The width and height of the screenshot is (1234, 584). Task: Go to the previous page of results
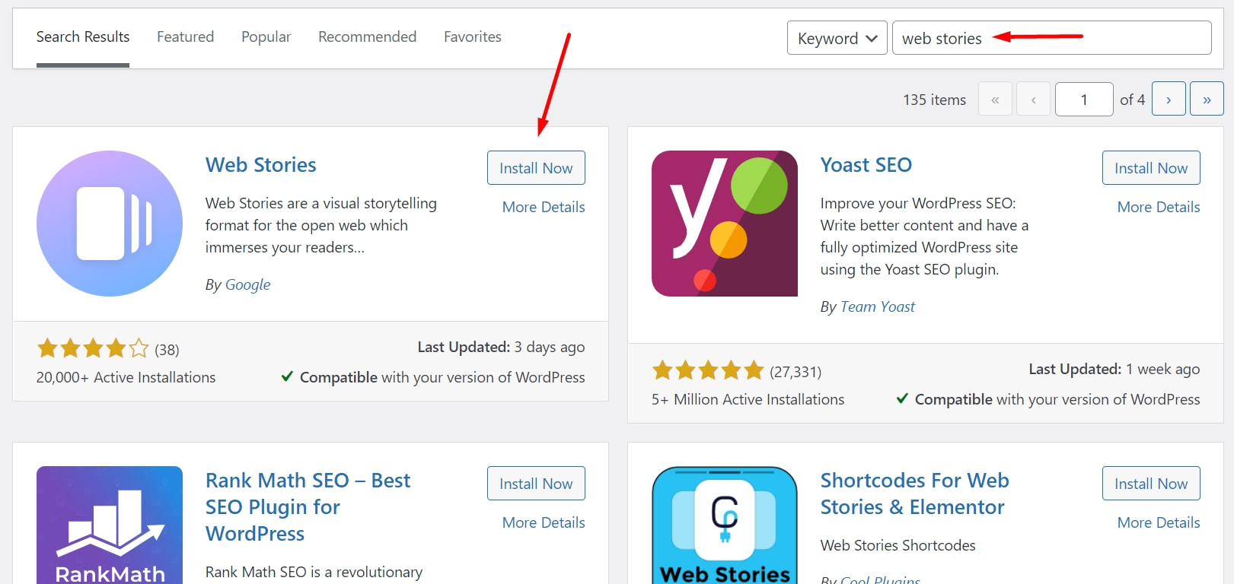[x=1033, y=98]
